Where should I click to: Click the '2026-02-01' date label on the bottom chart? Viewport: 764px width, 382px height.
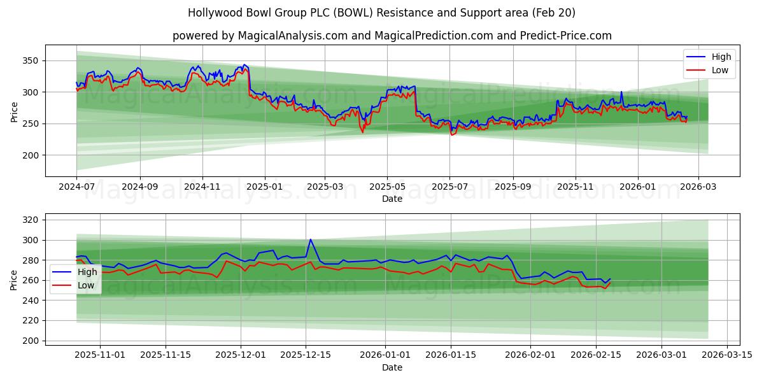pos(530,357)
